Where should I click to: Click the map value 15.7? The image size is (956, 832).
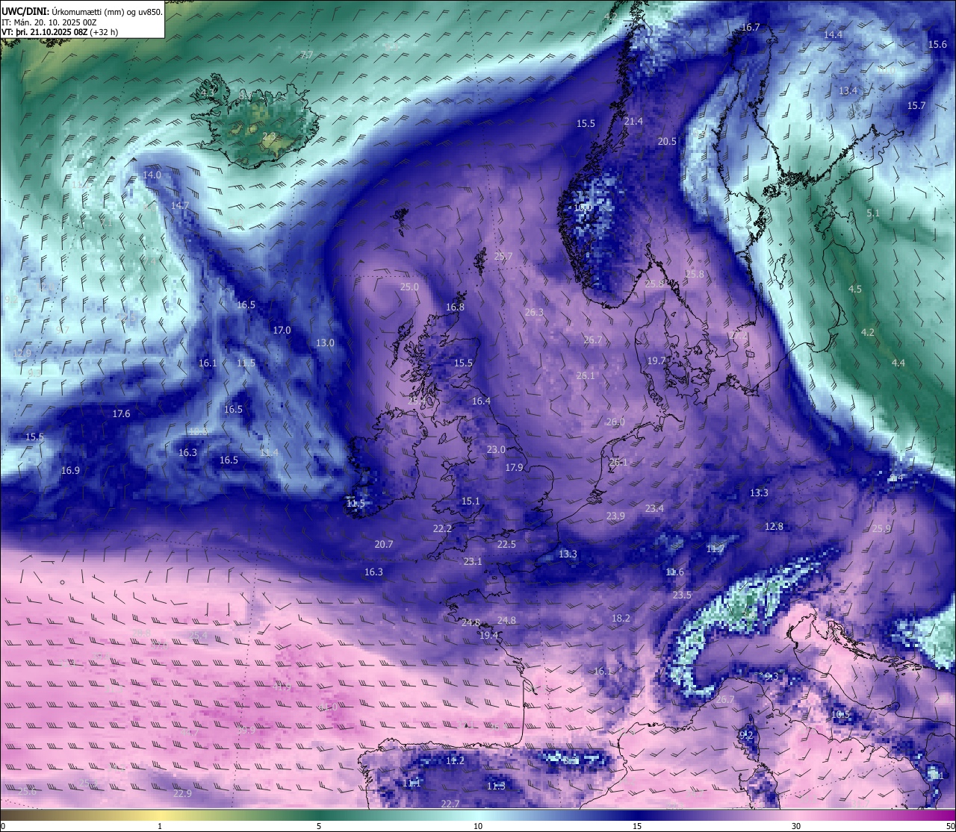pyautogui.click(x=916, y=106)
